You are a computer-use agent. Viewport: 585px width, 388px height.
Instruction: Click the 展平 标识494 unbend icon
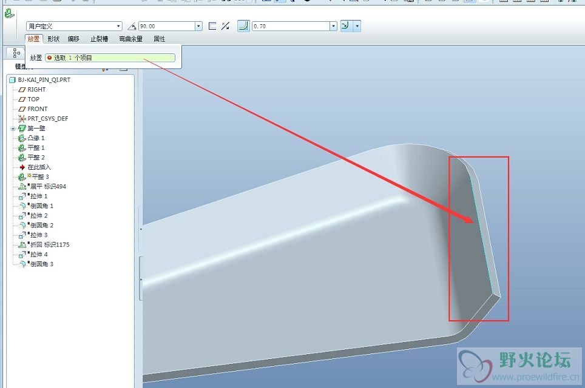[22, 186]
